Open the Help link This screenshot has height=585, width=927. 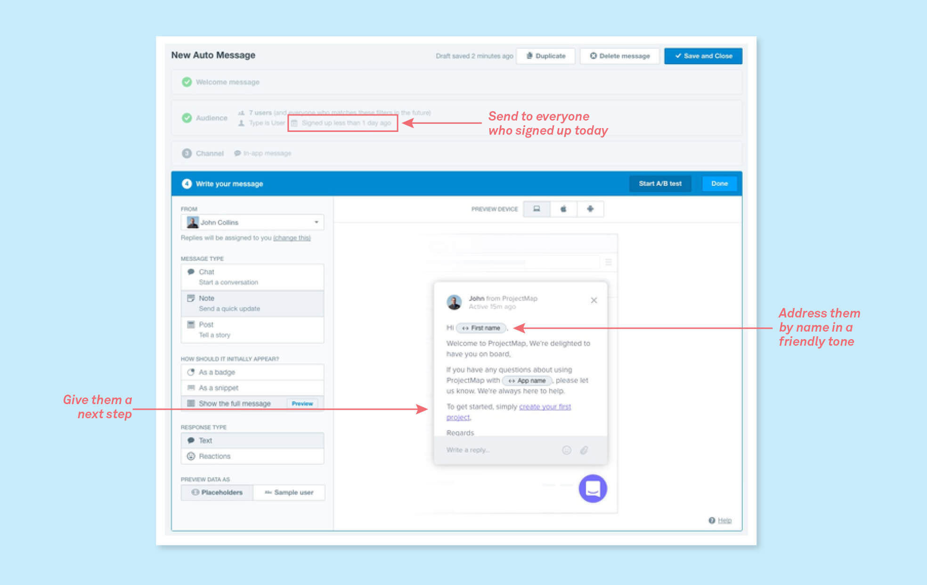pos(724,520)
